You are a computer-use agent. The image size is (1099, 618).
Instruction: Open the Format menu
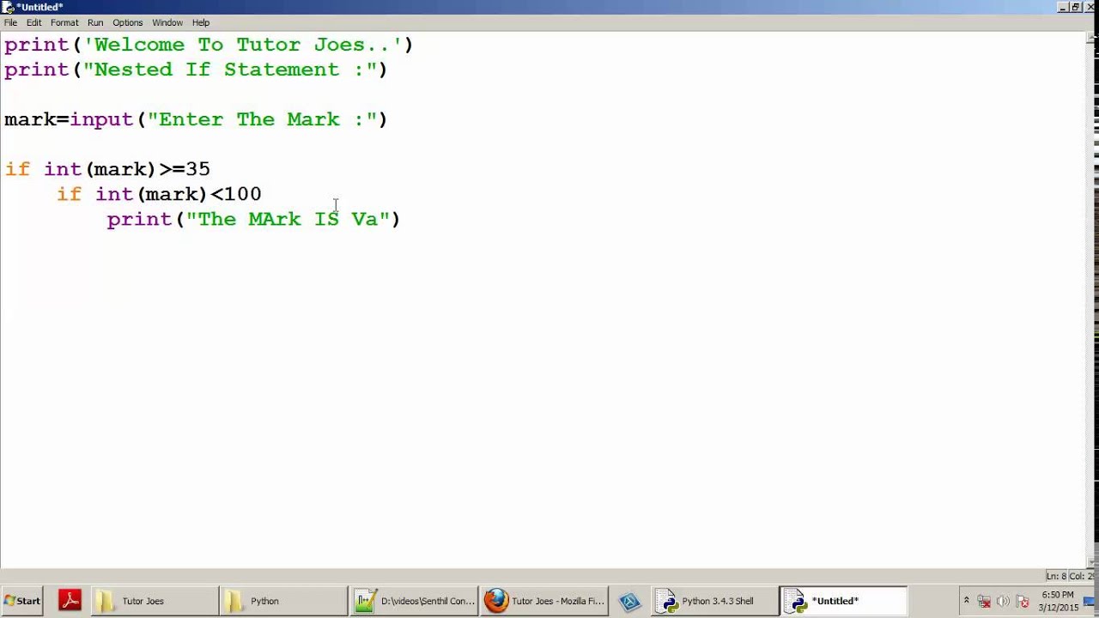(64, 22)
